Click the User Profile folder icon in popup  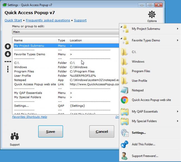tap(124, 81)
